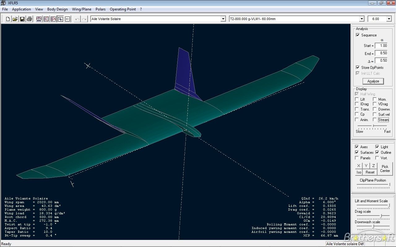Switch to the third view icon after Print
The height and width of the screenshot is (247, 396).
coord(53,19)
